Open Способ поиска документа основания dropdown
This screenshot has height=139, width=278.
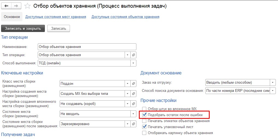coord(273,90)
